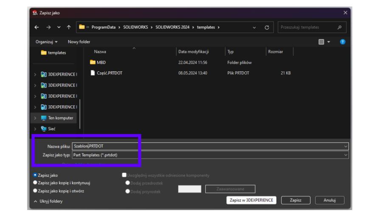
Task: Close the Zapisz jako dialog
Action: 345,13
